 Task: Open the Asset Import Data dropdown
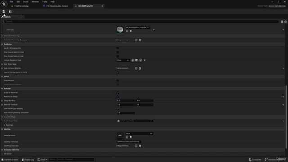(x=135, y=121)
